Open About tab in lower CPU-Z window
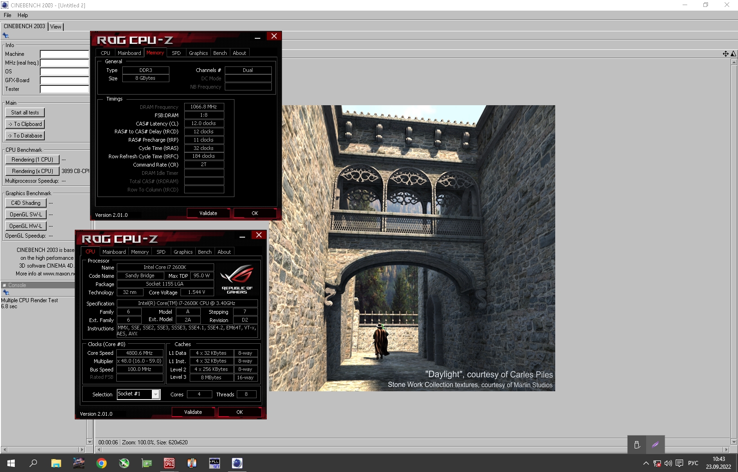Viewport: 738px width, 472px height. 224,252
